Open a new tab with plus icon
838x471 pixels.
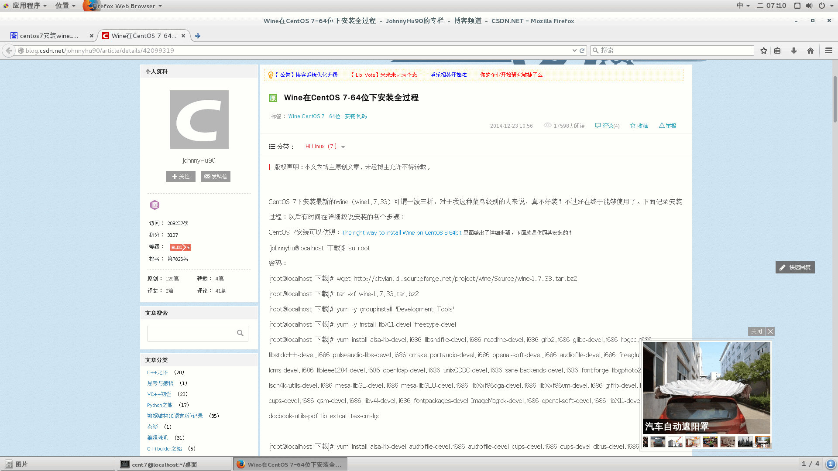coord(198,36)
